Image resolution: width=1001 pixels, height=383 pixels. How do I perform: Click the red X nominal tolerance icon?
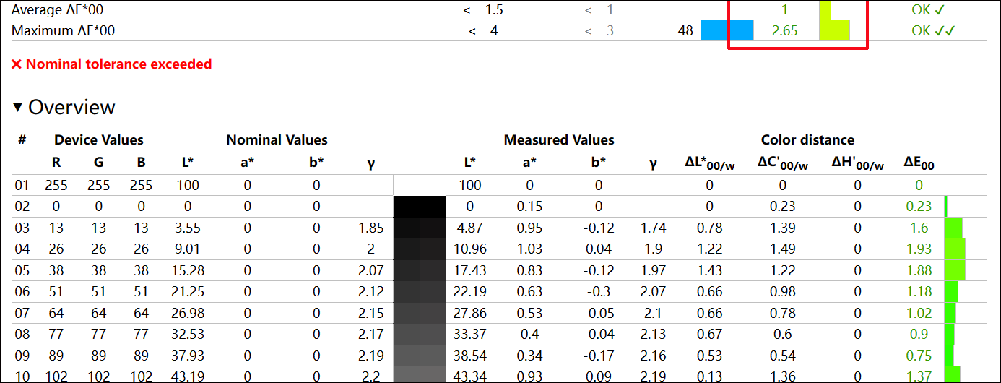coord(17,64)
